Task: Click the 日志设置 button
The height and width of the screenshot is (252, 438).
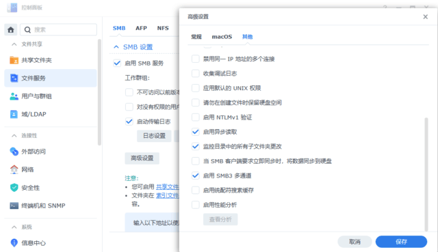Action: (x=154, y=136)
